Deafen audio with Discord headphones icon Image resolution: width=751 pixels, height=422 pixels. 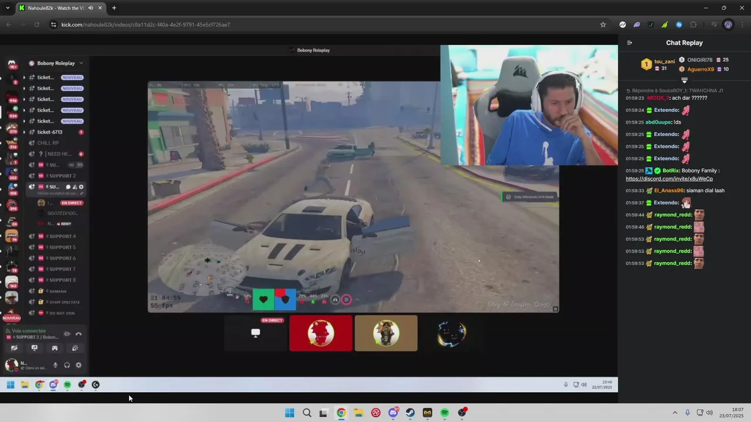click(x=67, y=365)
